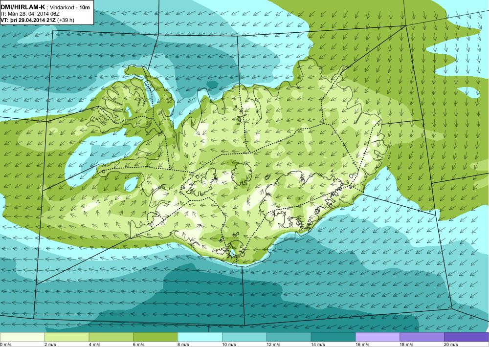Click the '12 m/s' legend label
Image resolution: width=489 pixels, height=347 pixels.
click(273, 345)
